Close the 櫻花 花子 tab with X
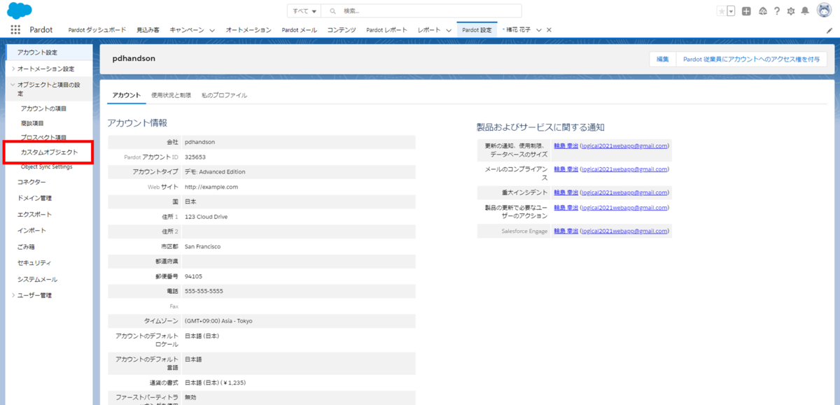The height and width of the screenshot is (405, 840). click(x=549, y=30)
